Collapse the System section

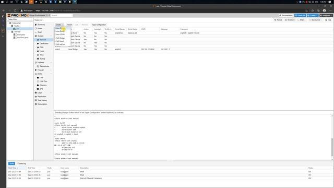[x=51, y=36]
